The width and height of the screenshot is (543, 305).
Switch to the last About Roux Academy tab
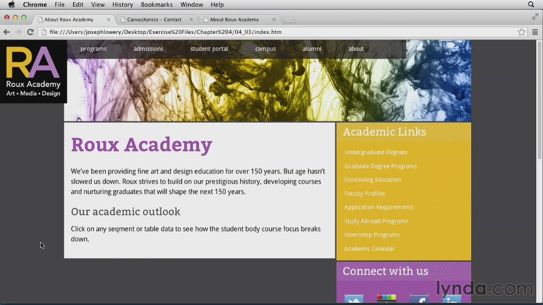point(234,19)
